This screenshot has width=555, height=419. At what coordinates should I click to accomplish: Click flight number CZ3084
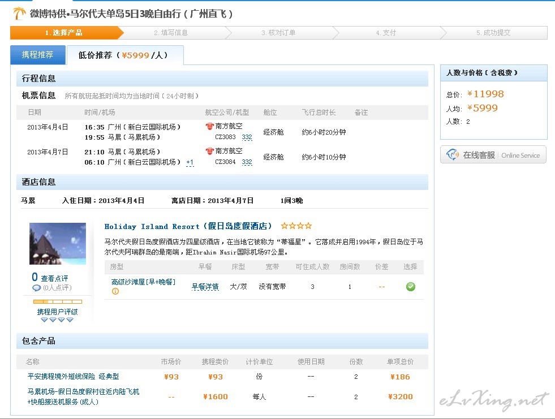tap(225, 162)
